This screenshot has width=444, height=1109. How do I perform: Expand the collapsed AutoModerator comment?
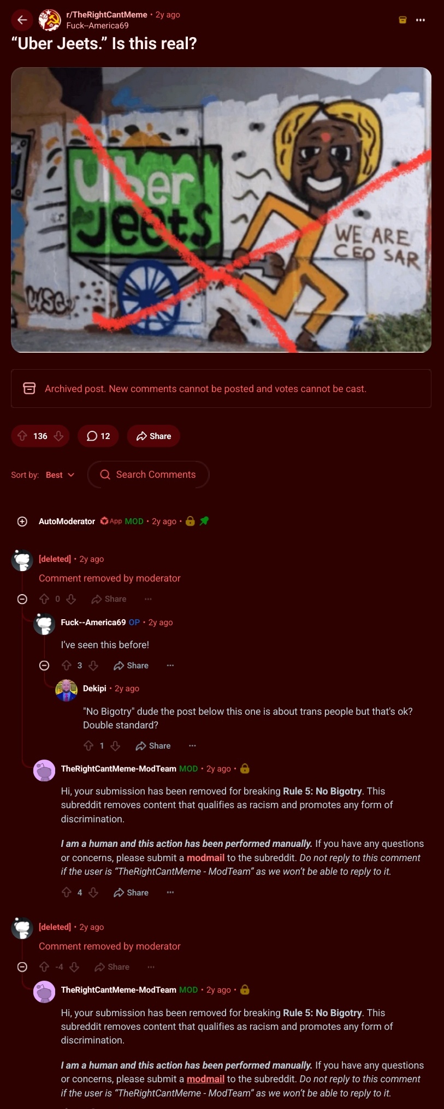click(22, 521)
